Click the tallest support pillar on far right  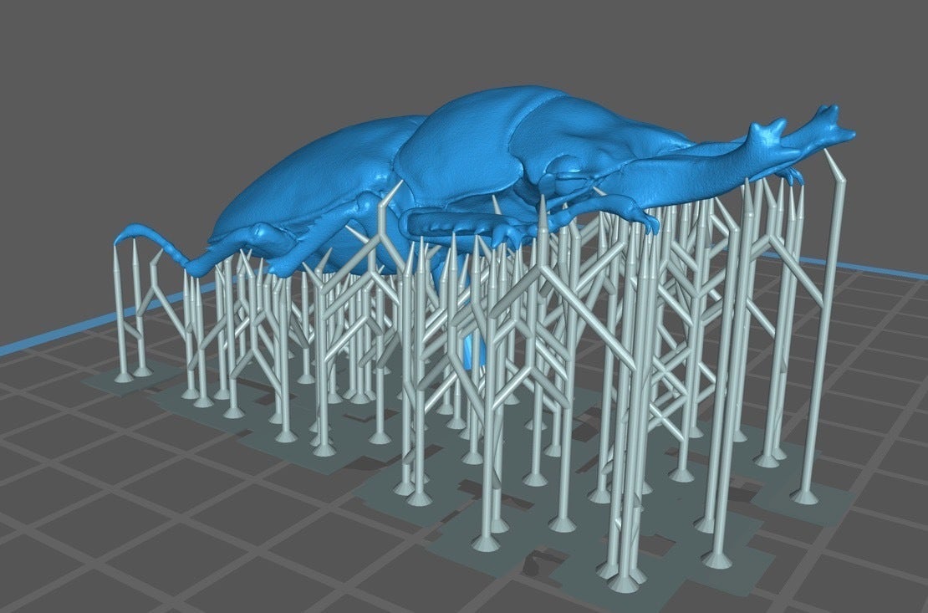(x=823, y=335)
